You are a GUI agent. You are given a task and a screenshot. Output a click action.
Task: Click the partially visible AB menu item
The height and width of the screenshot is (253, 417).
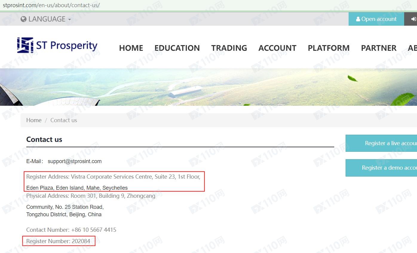click(x=412, y=48)
